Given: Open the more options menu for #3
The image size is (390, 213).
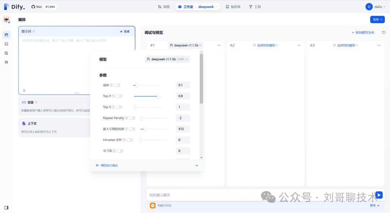Looking at the screenshot, I should 379,45.
